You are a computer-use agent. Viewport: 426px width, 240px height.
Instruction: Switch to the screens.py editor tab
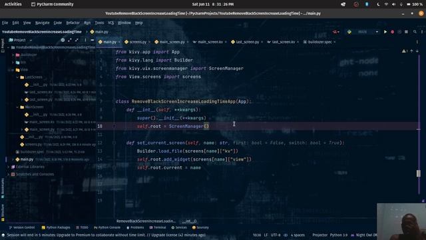coord(137,42)
